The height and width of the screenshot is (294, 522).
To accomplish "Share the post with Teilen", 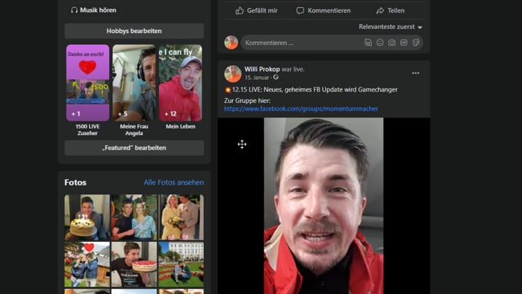I will pos(390,10).
